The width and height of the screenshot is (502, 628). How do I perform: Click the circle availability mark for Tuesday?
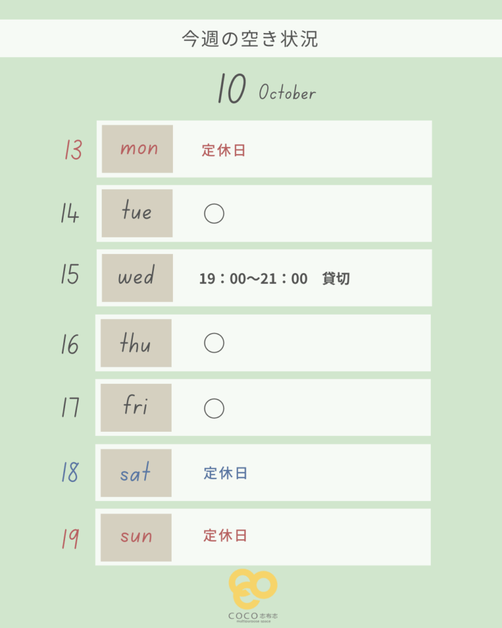[x=214, y=214]
